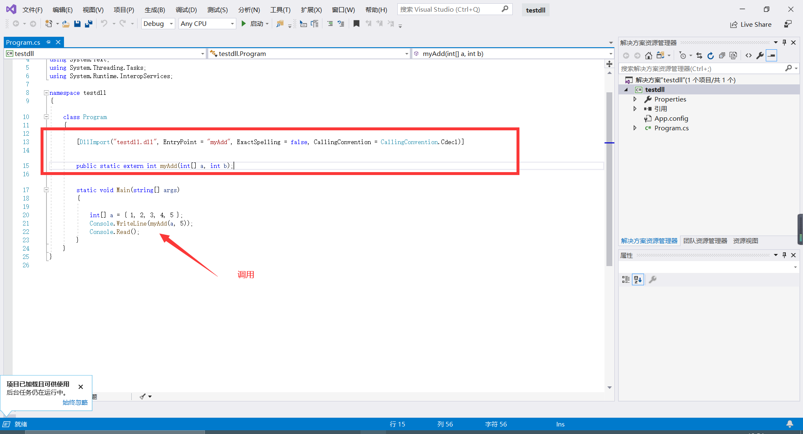The image size is (803, 434).
Task: Click the feedback icon near Live Share
Action: point(788,24)
